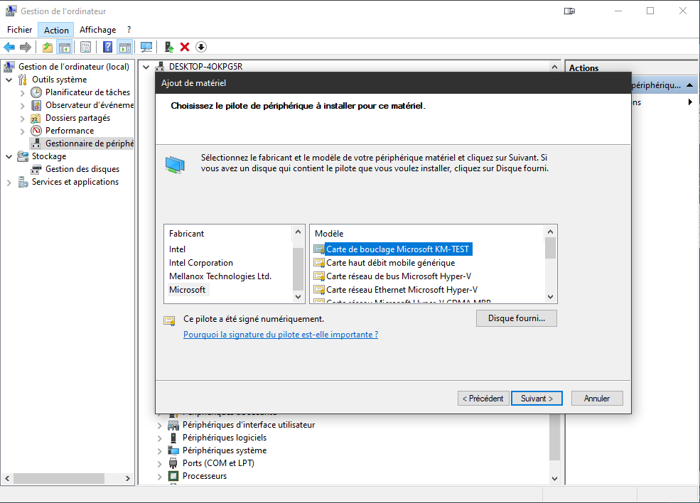Click the black down-arrow Disable device icon
The image size is (700, 503).
[x=201, y=47]
